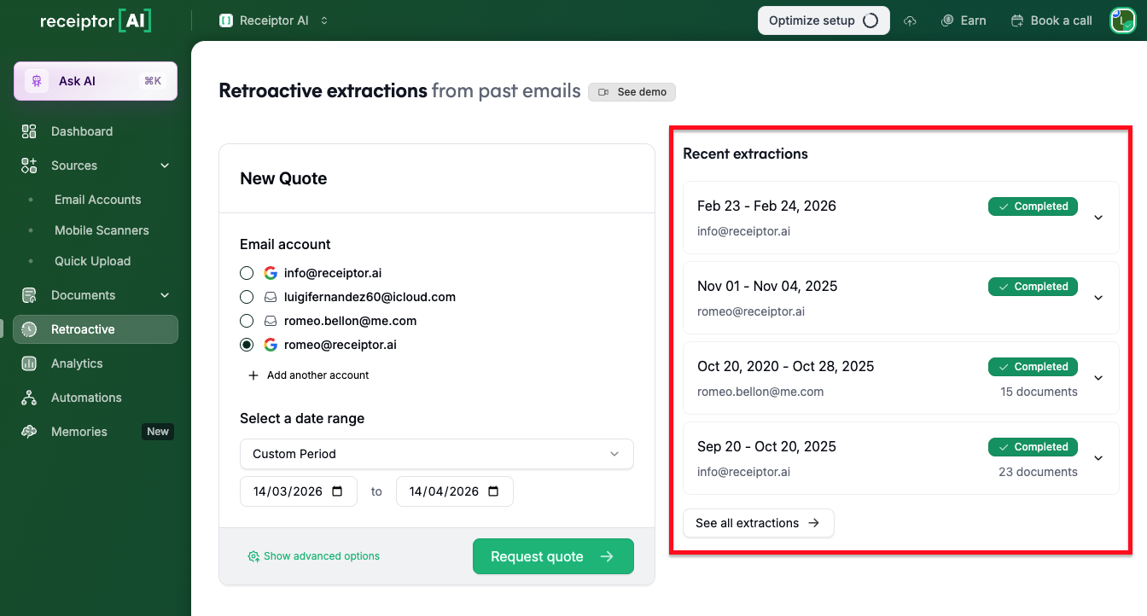Click the Analytics chart icon
This screenshot has width=1147, height=616.
point(29,363)
